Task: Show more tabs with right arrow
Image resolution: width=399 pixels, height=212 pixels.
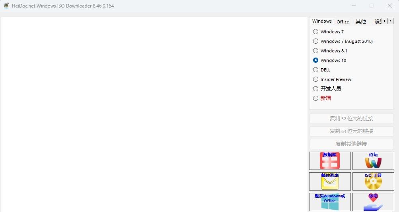Action: click(x=390, y=21)
